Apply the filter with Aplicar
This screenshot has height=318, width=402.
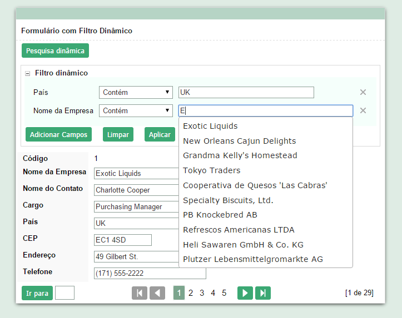(160, 135)
